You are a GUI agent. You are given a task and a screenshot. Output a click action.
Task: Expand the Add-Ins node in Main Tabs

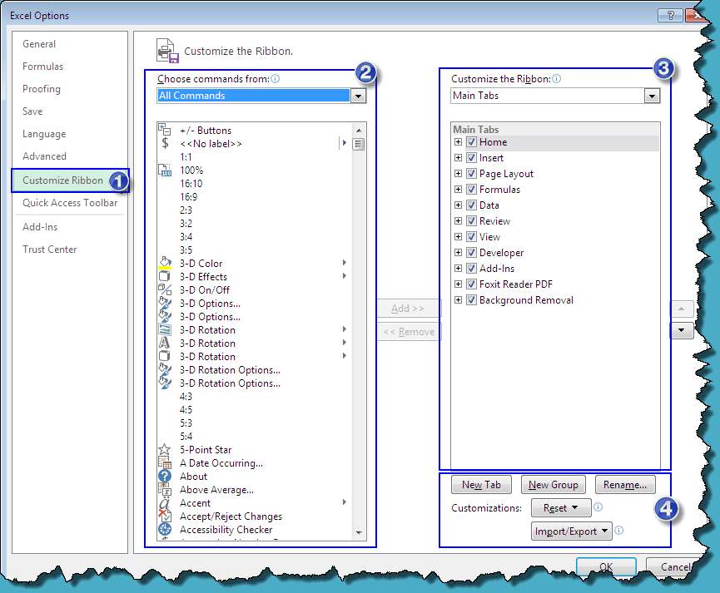pos(458,268)
